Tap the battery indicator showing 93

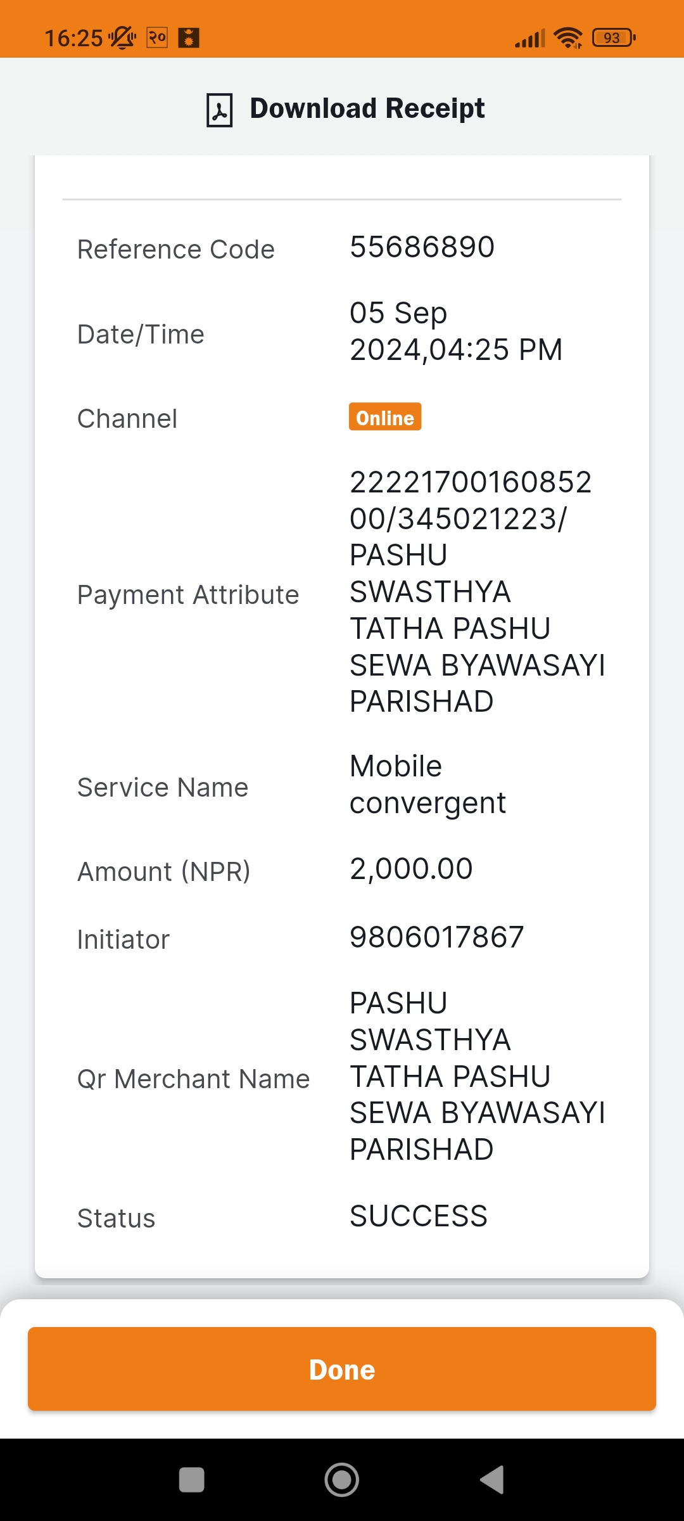614,38
